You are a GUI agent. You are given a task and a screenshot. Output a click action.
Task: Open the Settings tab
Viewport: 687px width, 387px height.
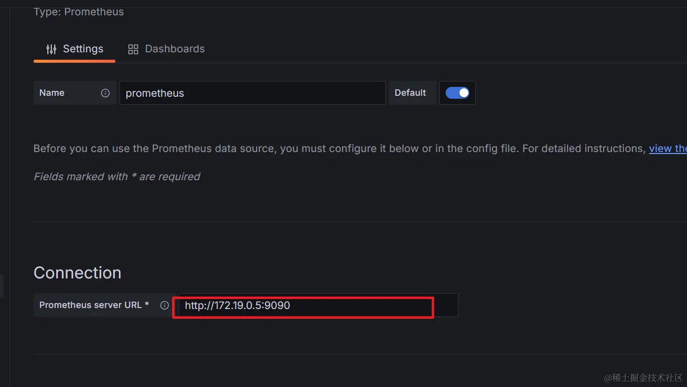pos(75,49)
